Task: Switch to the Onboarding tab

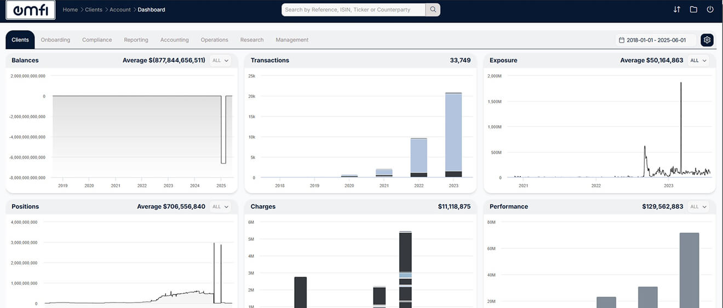Action: (x=55, y=40)
